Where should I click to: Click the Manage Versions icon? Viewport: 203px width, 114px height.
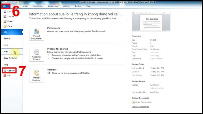click(x=37, y=73)
